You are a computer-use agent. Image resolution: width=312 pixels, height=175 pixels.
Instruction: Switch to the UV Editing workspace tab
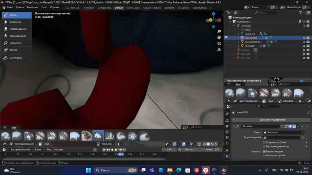point(183,8)
